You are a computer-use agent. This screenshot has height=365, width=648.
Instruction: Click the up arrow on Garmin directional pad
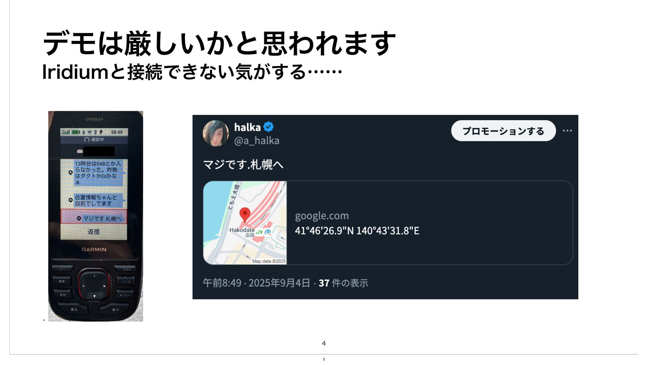click(94, 276)
